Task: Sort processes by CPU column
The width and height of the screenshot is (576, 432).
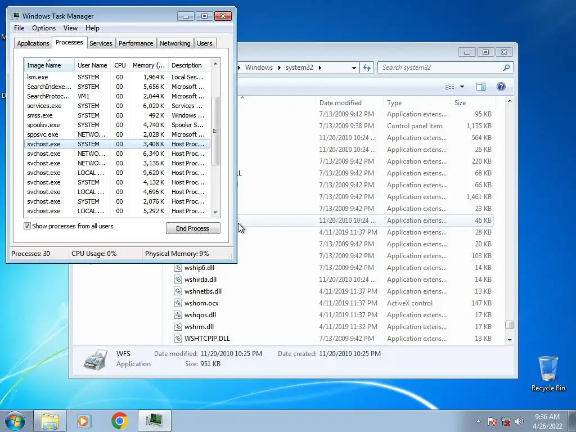Action: click(120, 65)
